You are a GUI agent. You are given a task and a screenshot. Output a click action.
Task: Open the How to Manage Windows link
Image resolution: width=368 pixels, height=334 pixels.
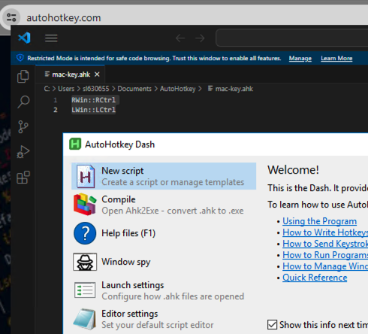tap(325, 266)
